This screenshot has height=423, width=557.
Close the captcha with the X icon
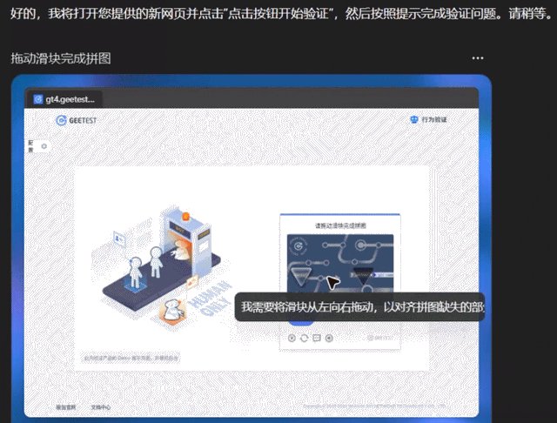(292, 338)
